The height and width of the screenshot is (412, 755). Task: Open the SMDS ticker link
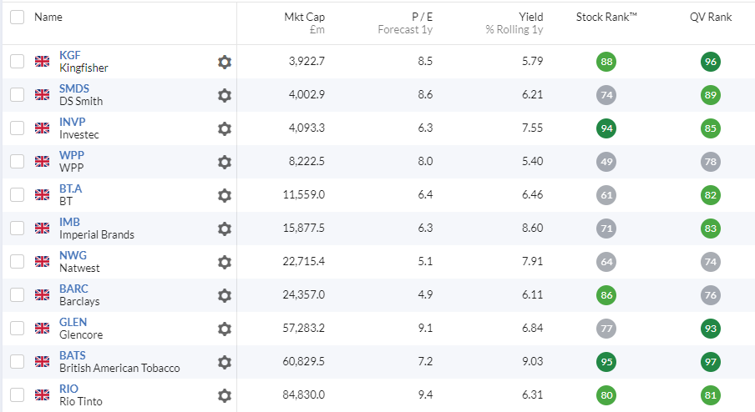coord(74,88)
